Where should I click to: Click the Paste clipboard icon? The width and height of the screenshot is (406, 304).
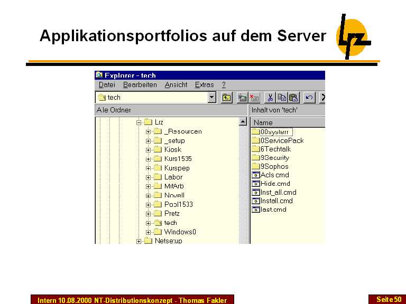click(293, 98)
